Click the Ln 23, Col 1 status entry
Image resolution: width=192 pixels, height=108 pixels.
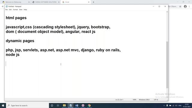[119, 100]
